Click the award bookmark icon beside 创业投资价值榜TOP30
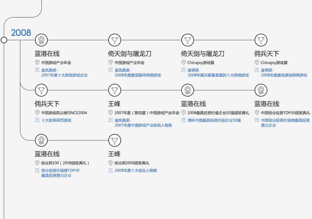312x219 pixels. [37, 170]
